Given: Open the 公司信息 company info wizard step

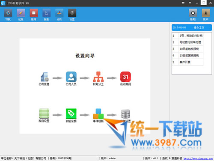Looking at the screenshot, I should 44,77.
